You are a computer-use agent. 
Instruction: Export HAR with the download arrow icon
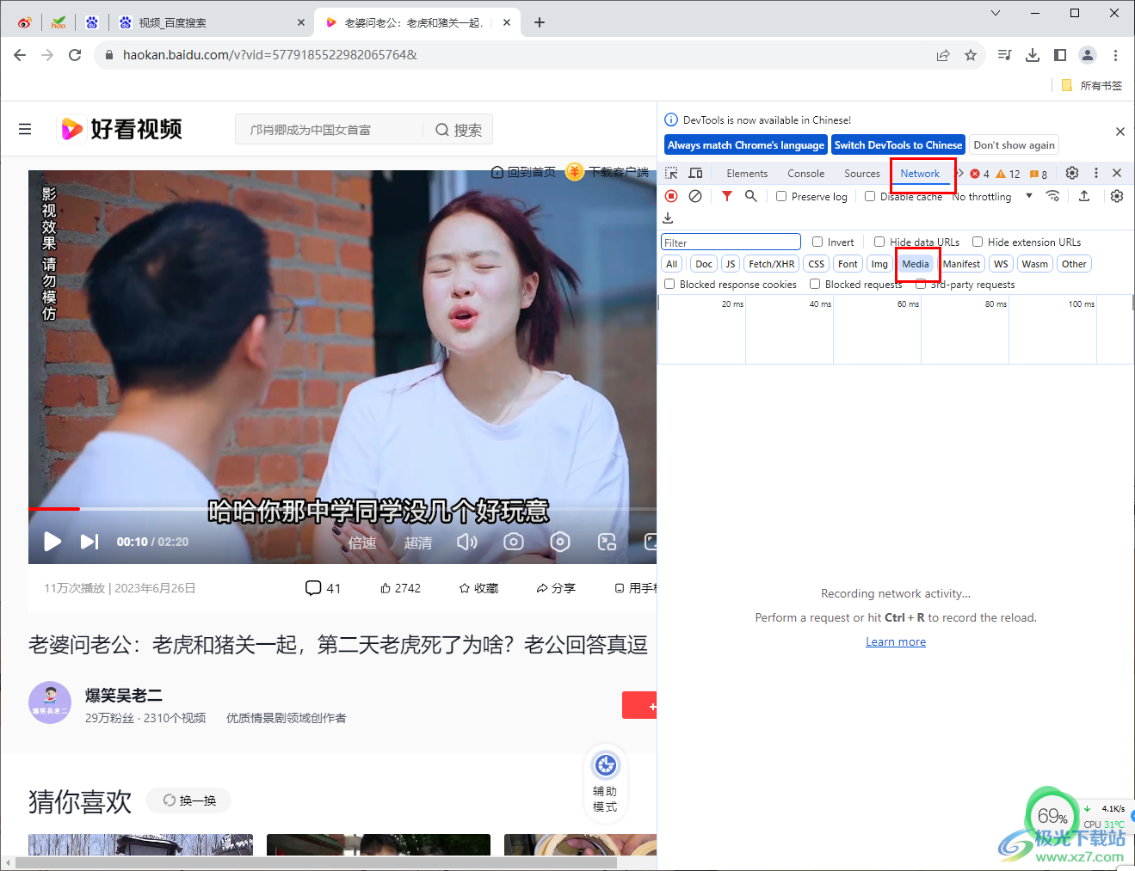click(668, 218)
